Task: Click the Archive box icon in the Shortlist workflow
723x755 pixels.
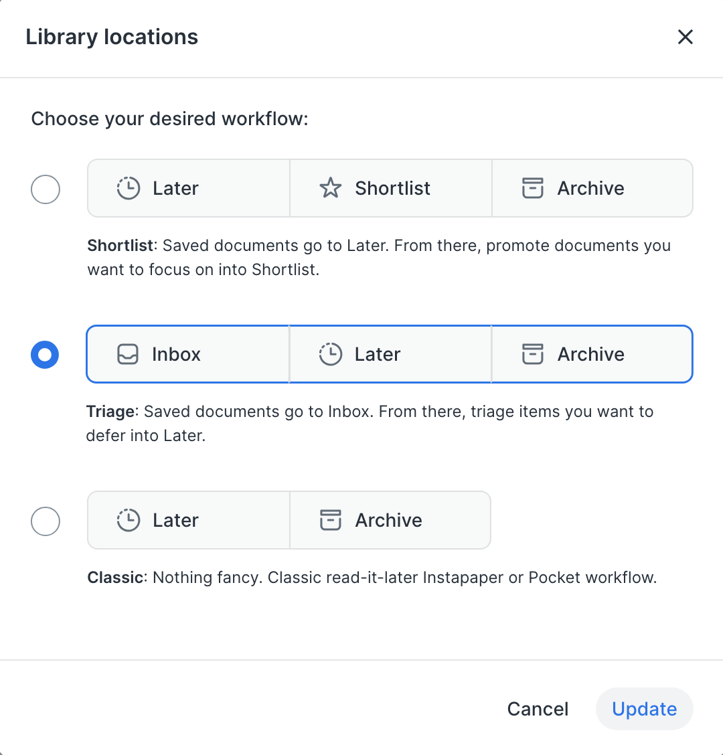Action: [532, 189]
